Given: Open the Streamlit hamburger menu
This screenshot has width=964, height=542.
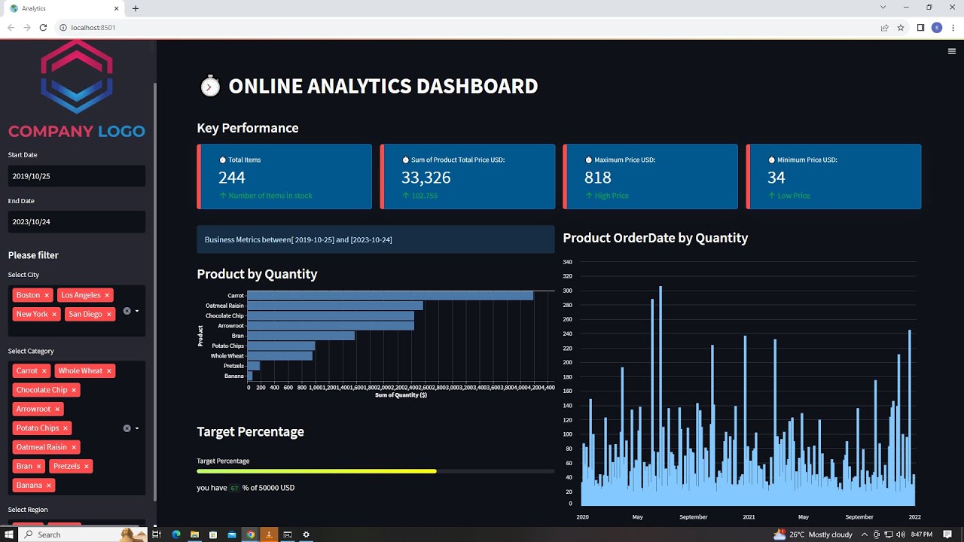Looking at the screenshot, I should (952, 51).
